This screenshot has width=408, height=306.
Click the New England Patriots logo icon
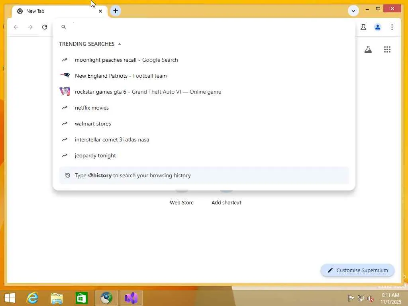click(65, 75)
